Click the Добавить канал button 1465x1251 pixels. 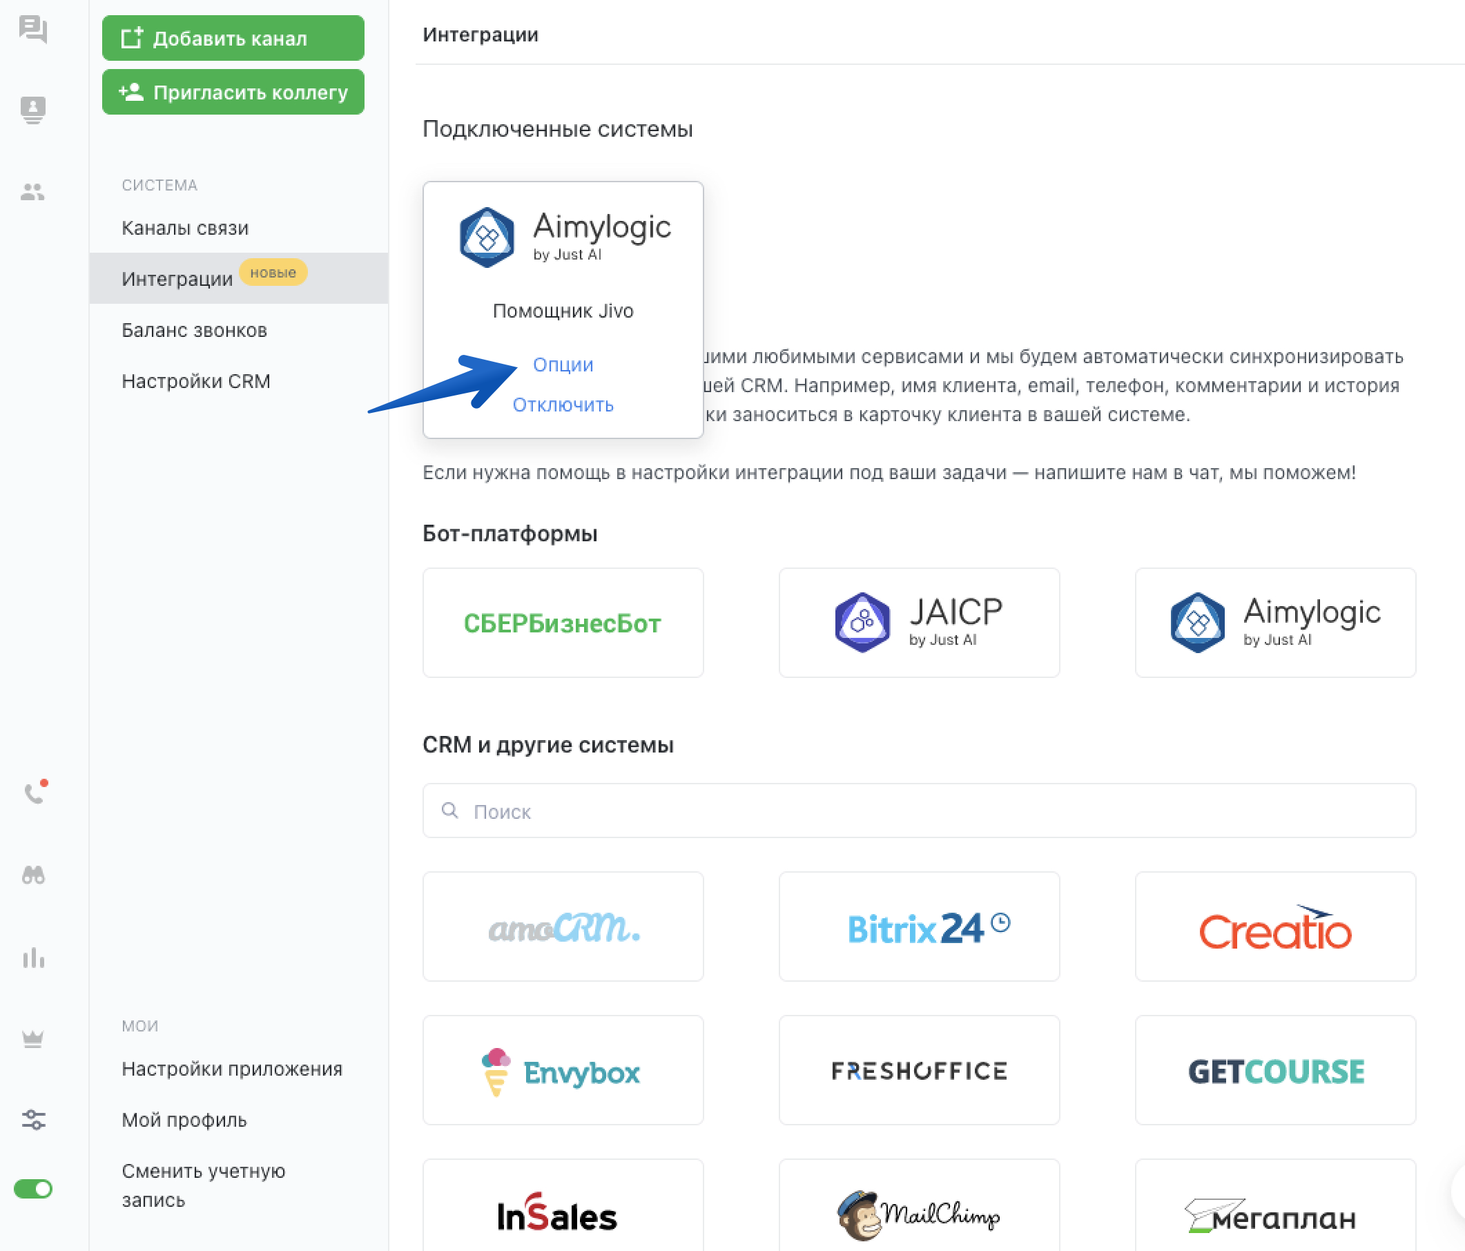tap(233, 38)
